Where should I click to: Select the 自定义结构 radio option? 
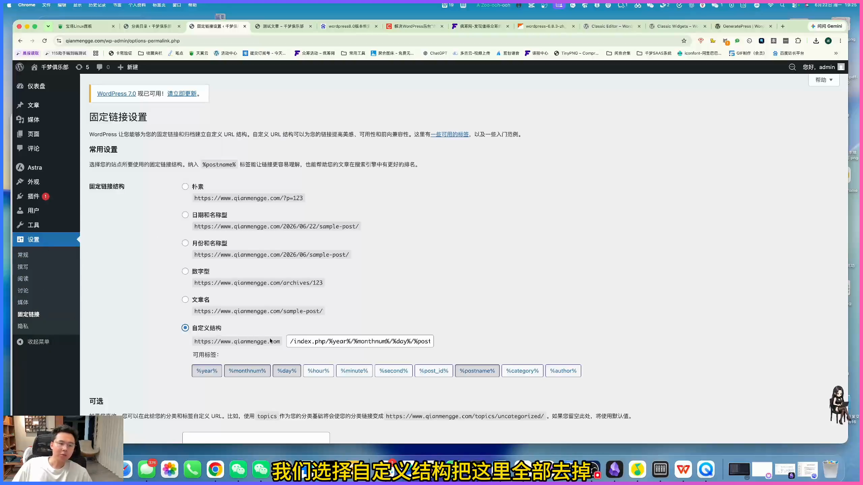coord(185,328)
